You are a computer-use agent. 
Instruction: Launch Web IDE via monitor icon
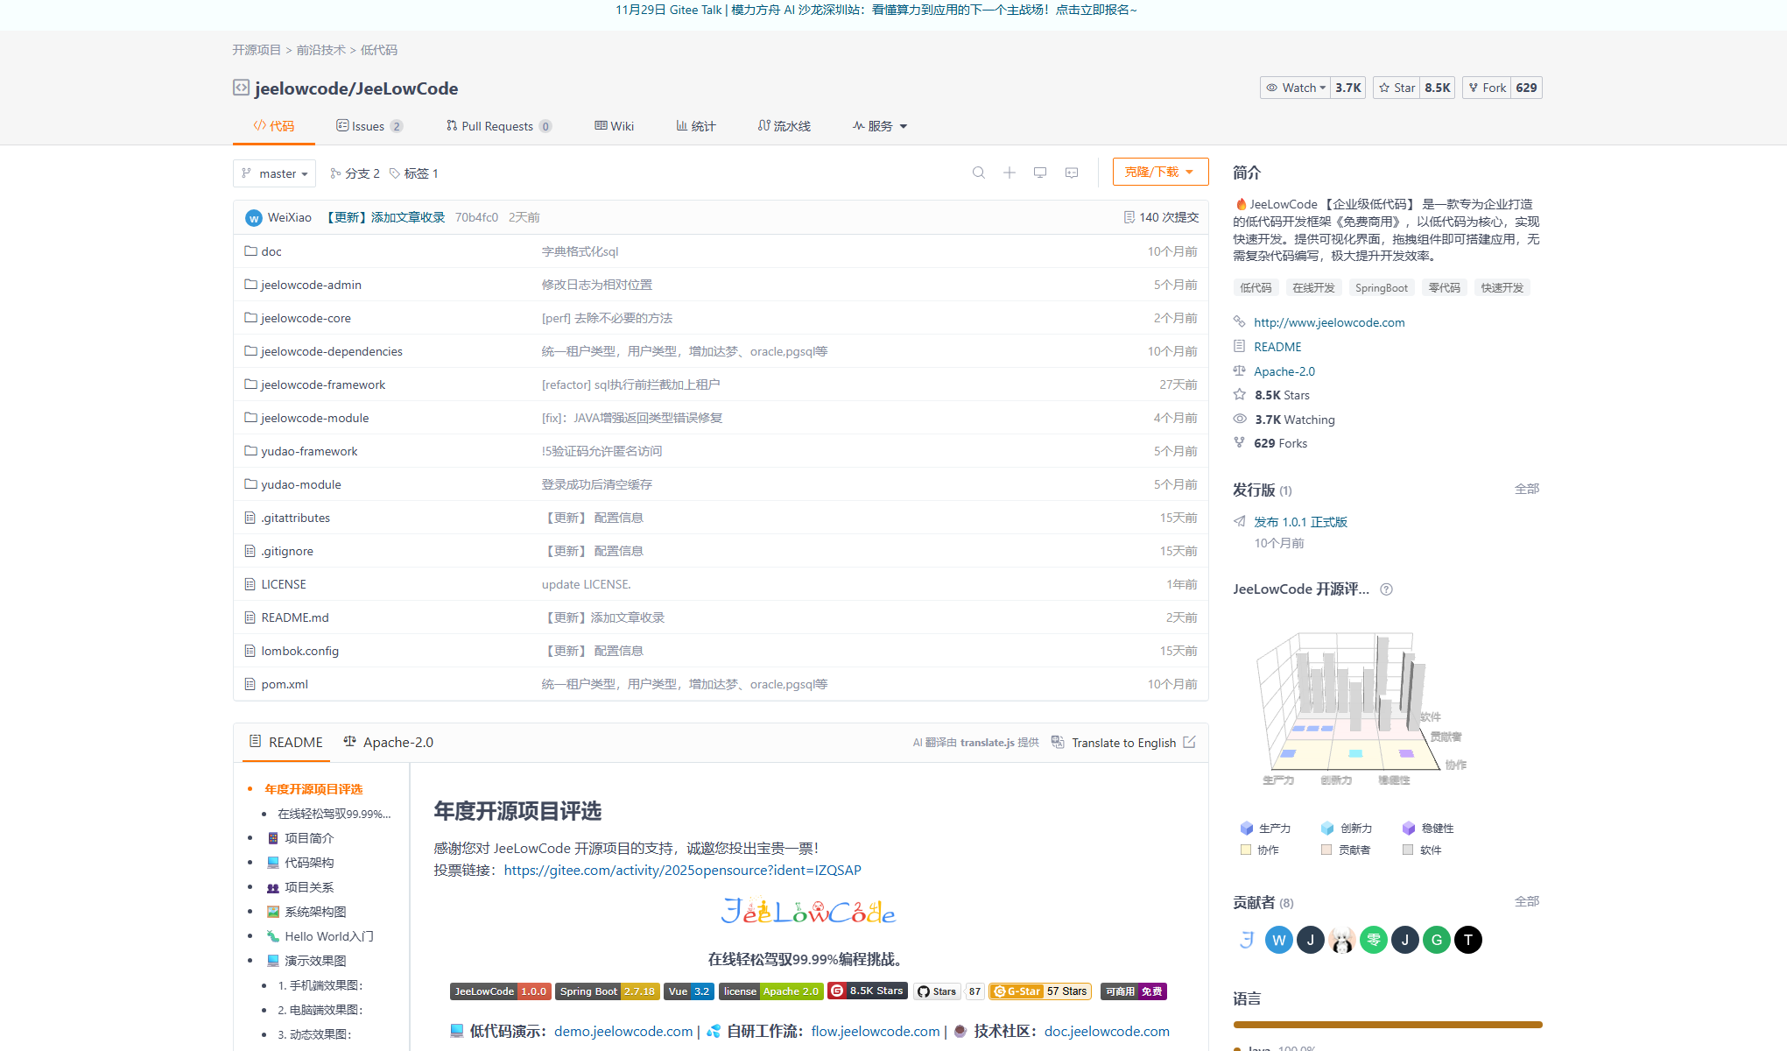(x=1039, y=172)
